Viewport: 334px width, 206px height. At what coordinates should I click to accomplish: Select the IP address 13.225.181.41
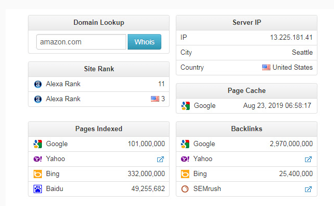point(292,38)
